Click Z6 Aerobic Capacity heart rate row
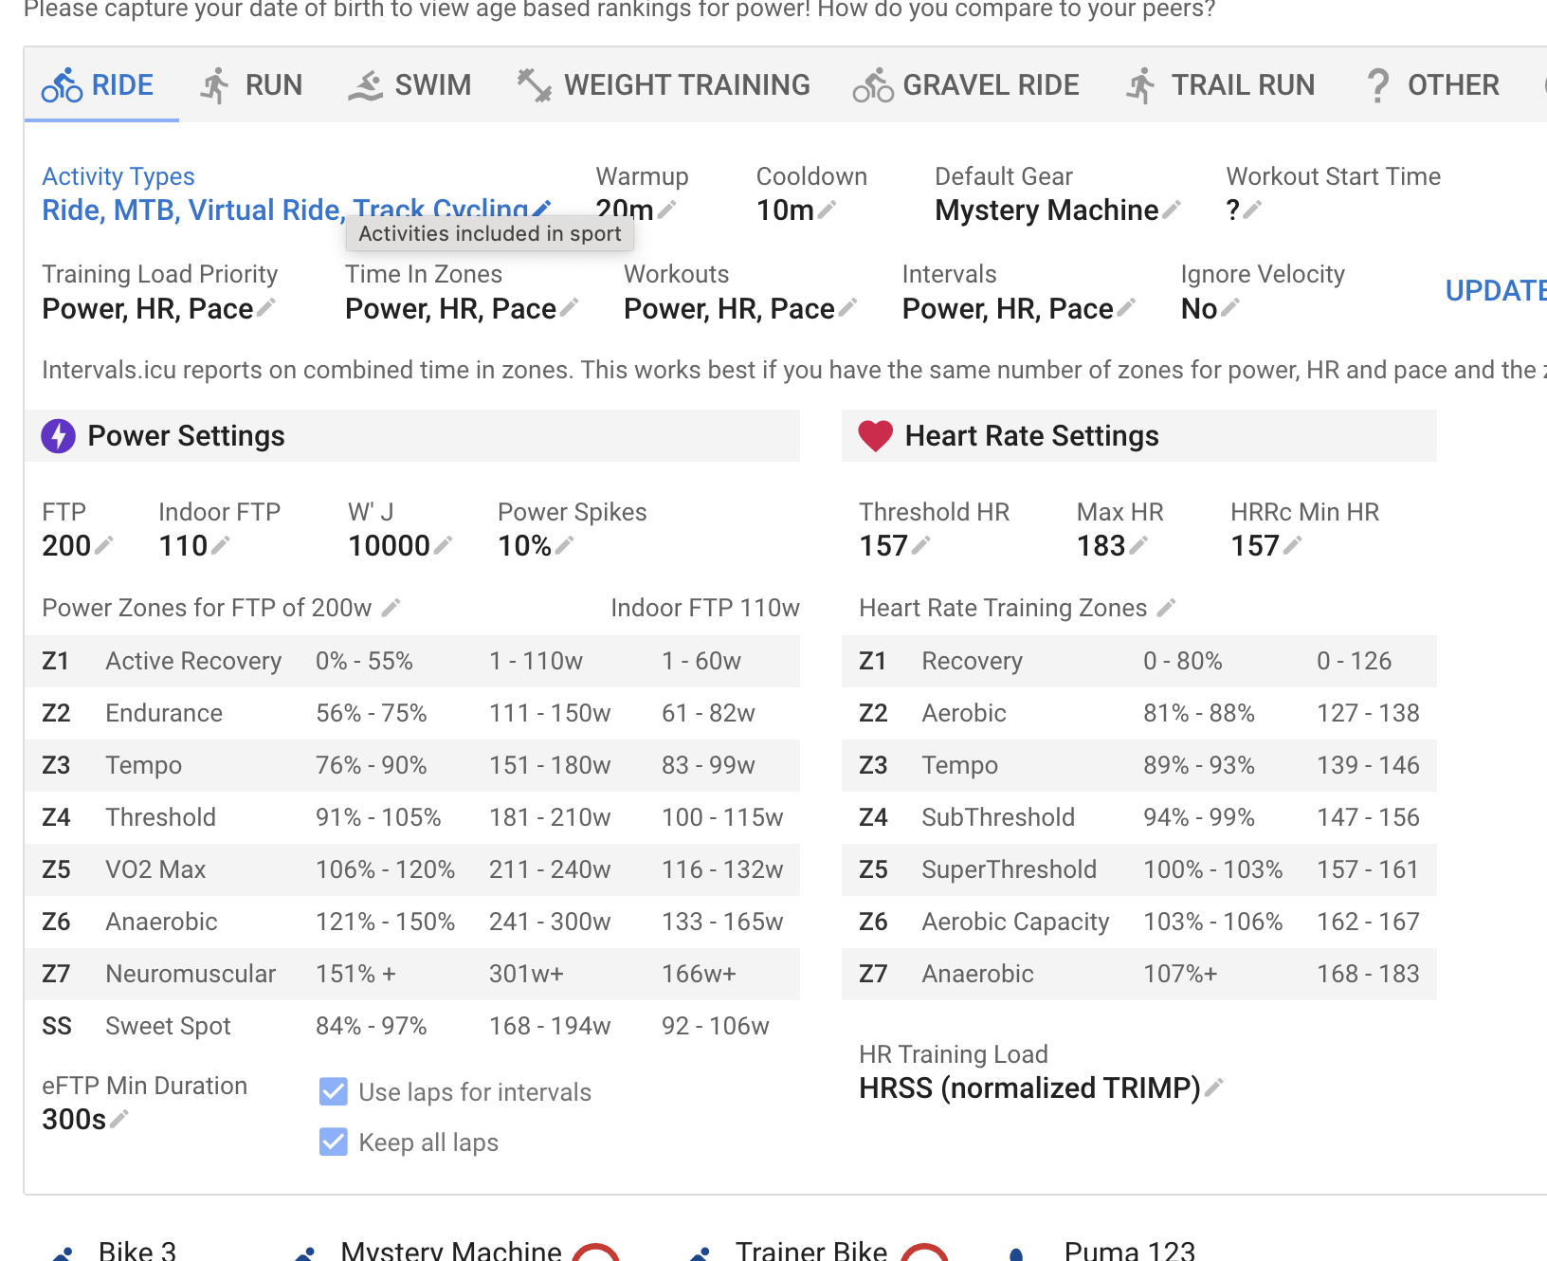The width and height of the screenshot is (1547, 1261). (x=1138, y=922)
